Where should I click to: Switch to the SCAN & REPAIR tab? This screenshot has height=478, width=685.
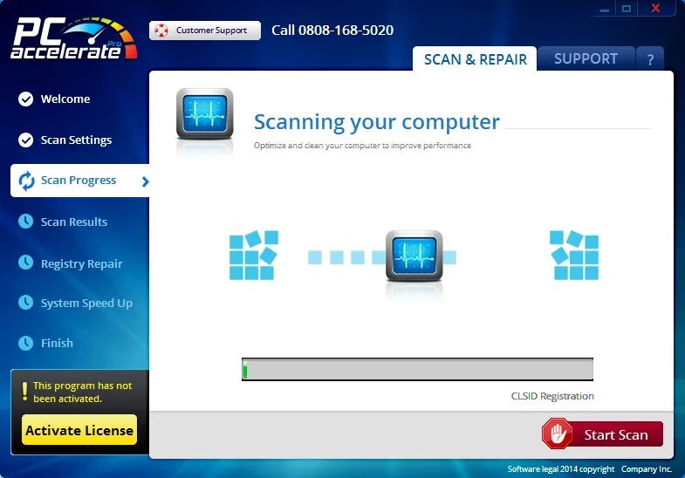(475, 59)
